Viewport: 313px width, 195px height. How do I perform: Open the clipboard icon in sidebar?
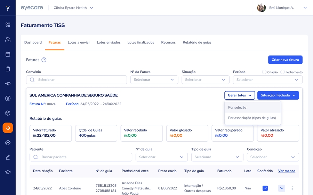pyautogui.click(x=8, y=69)
